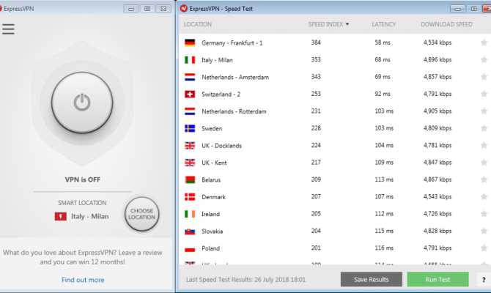
Task: Click the Smart Location lightning icon
Action: click(x=60, y=216)
